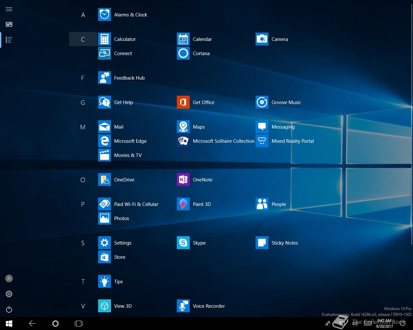Open the Microsoft Edge icon
This screenshot has height=330, width=413.
(x=105, y=141)
